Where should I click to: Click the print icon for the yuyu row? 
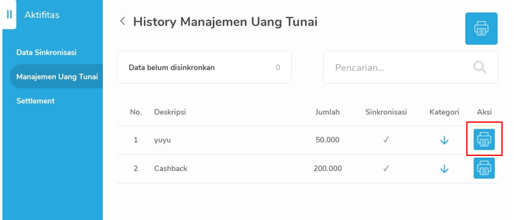[484, 140]
